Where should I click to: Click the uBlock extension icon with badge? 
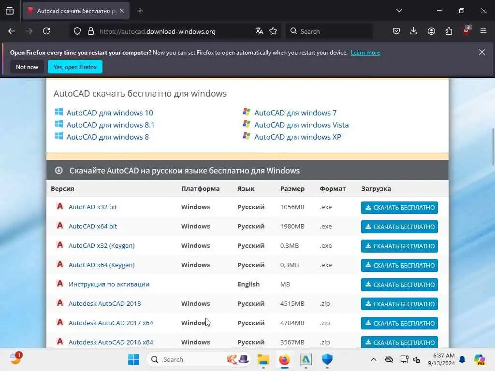(466, 30)
